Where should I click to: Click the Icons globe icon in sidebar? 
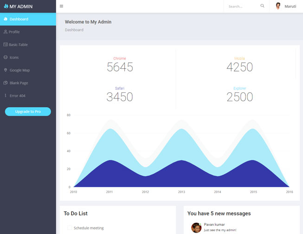point(6,58)
